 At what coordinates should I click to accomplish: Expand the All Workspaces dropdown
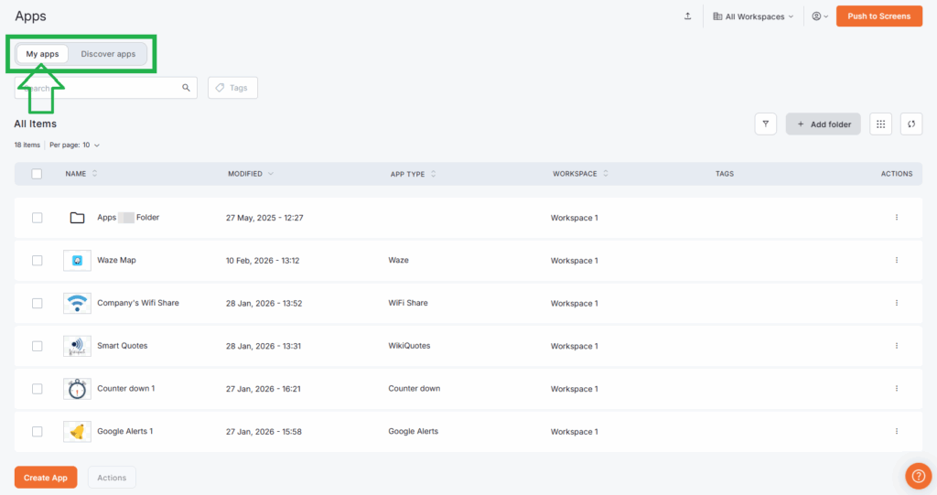click(753, 16)
